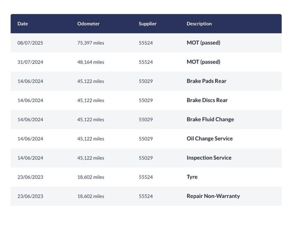Open the Brake Discs Rear entry

(x=207, y=100)
